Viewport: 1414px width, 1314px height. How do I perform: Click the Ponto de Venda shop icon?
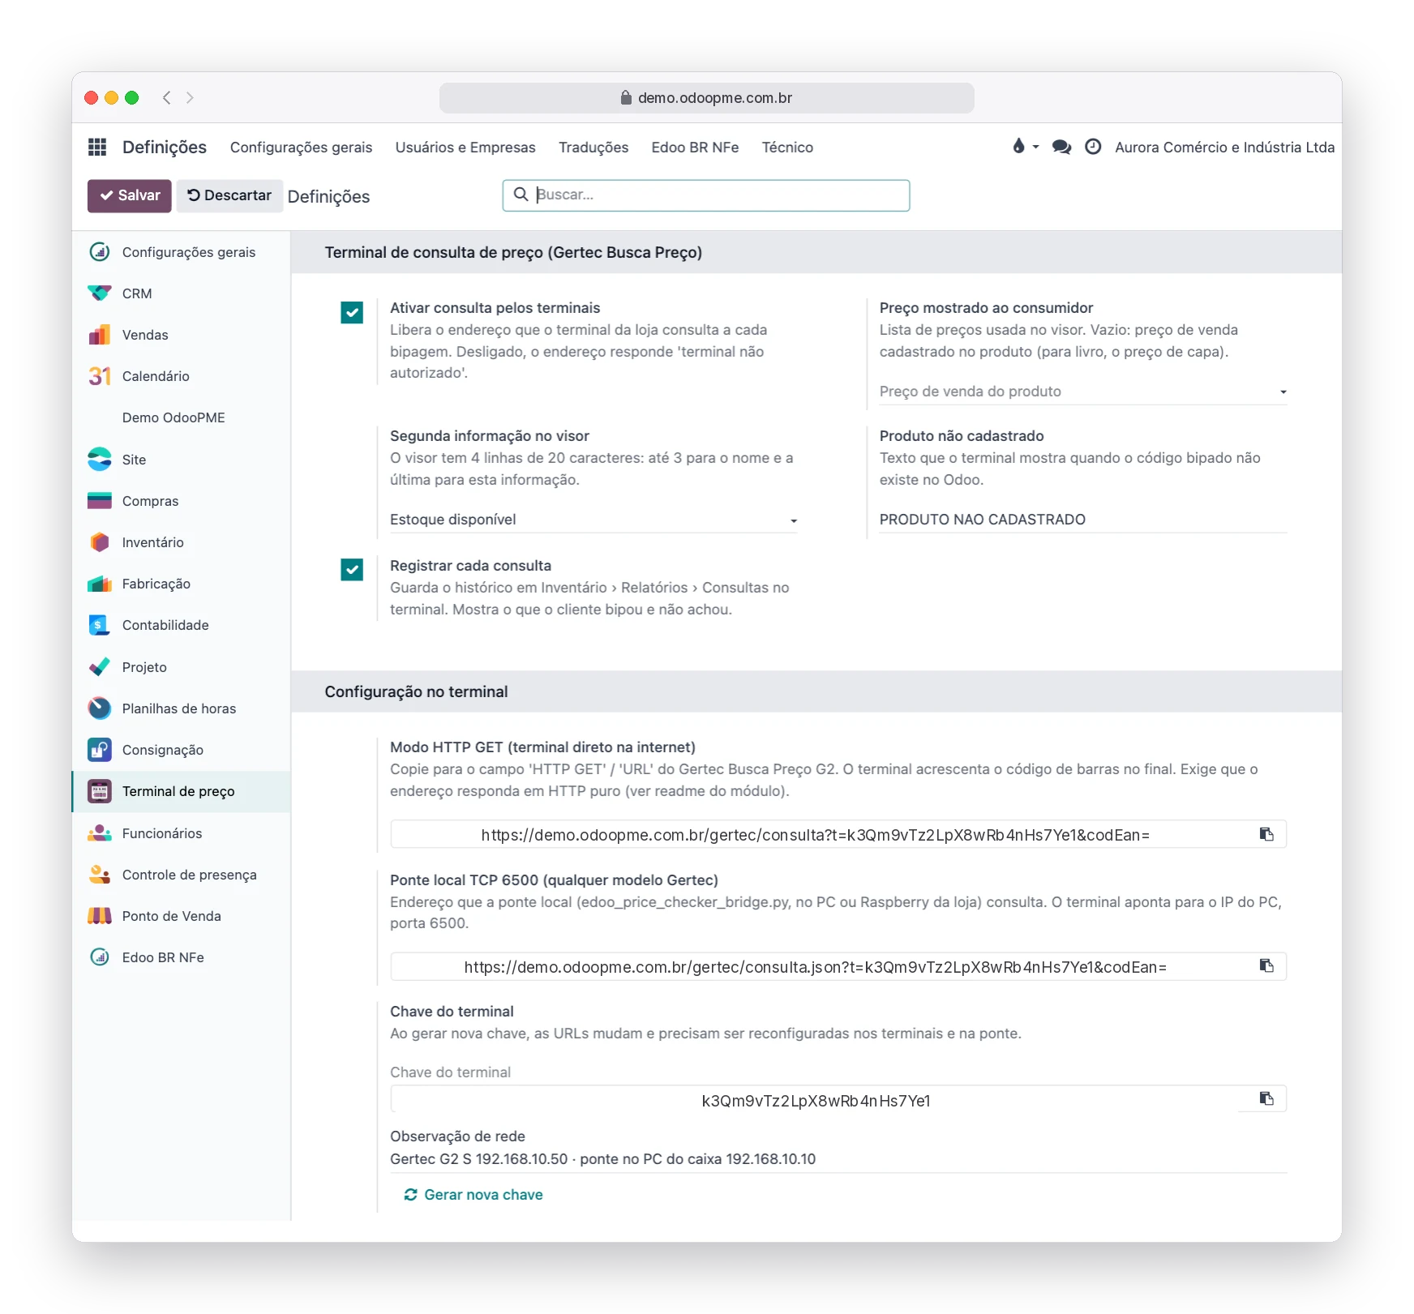tap(100, 916)
